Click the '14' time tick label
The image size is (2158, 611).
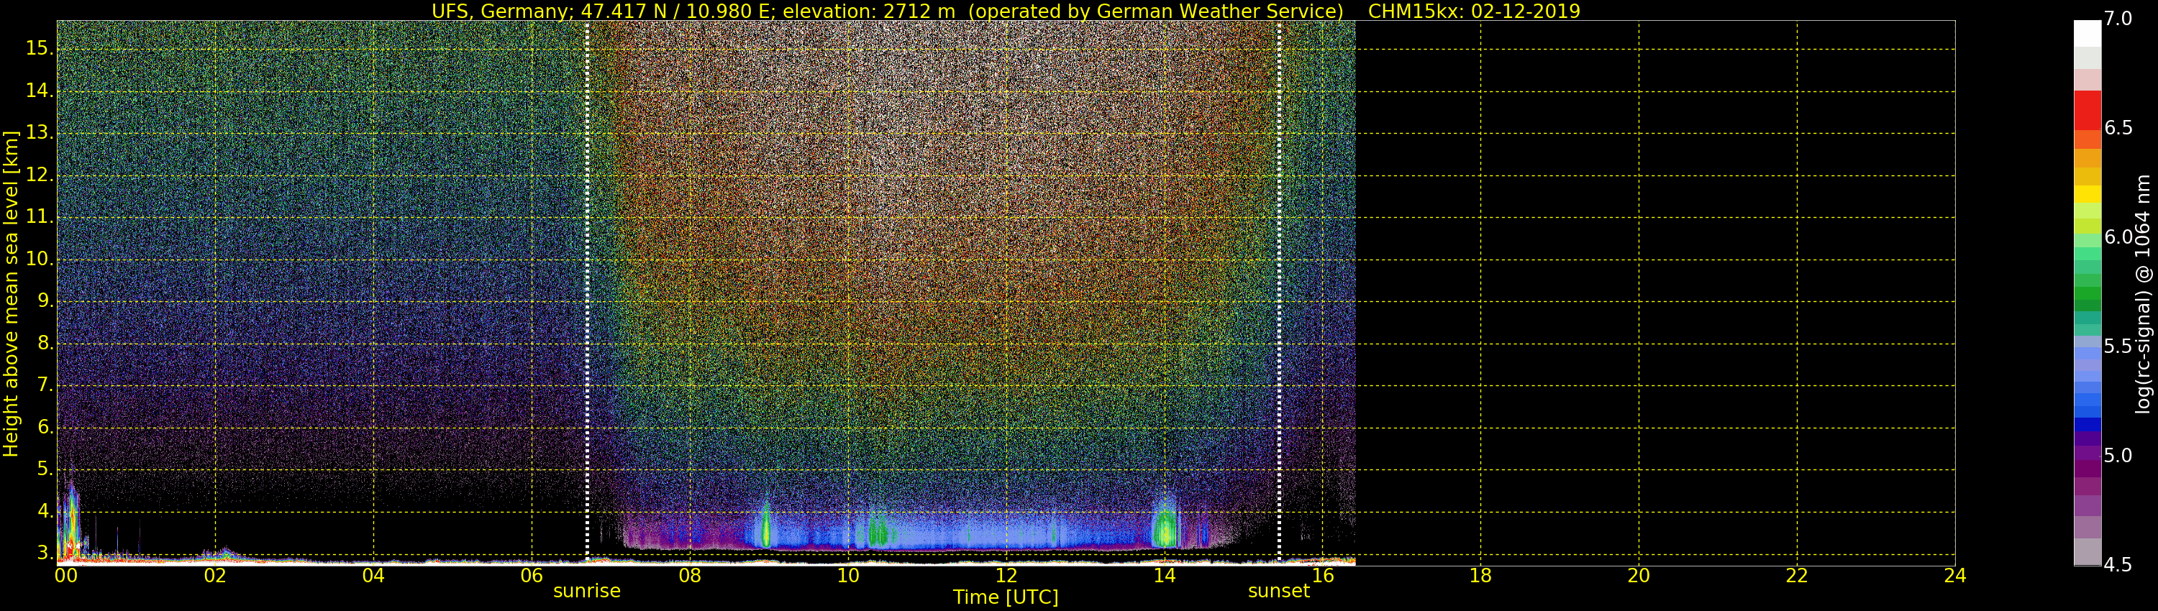click(x=1165, y=575)
